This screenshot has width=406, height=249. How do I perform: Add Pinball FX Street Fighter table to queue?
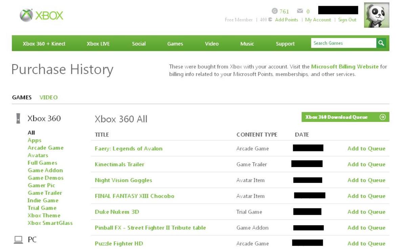(366, 228)
